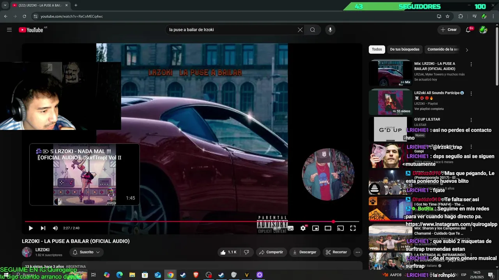Viewport: 499px width, 280px height.
Task: Seek on the video progress bar
Action: (192, 222)
